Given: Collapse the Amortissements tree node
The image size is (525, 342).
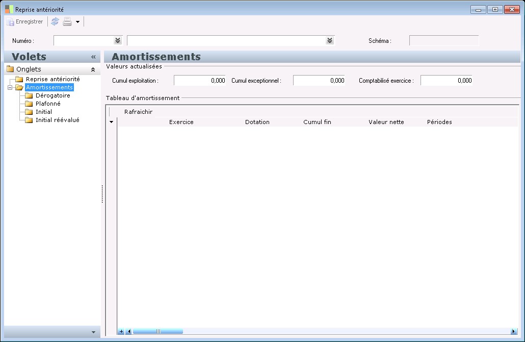Looking at the screenshot, I should pyautogui.click(x=10, y=87).
